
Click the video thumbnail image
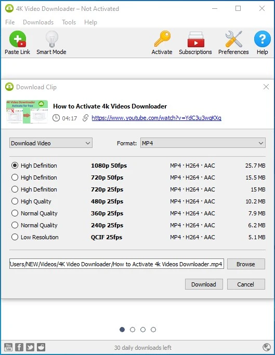tap(27, 112)
